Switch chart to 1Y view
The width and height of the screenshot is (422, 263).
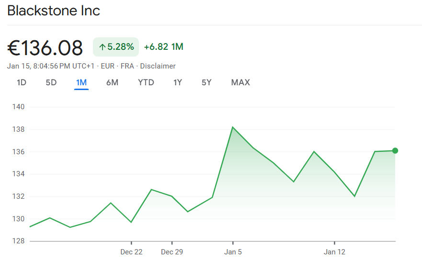(x=178, y=82)
